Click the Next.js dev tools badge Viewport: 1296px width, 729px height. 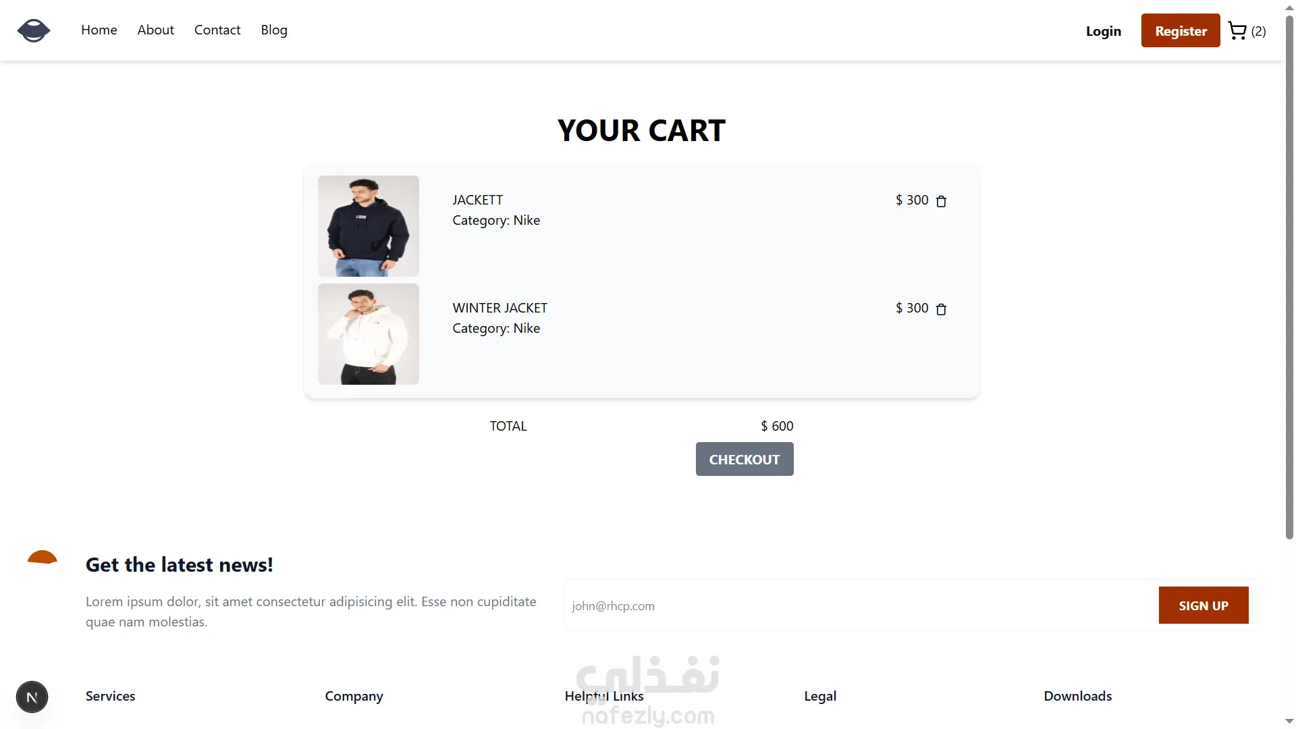point(32,697)
